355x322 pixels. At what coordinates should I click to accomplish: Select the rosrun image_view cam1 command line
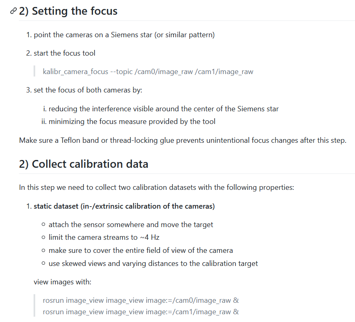140,312
